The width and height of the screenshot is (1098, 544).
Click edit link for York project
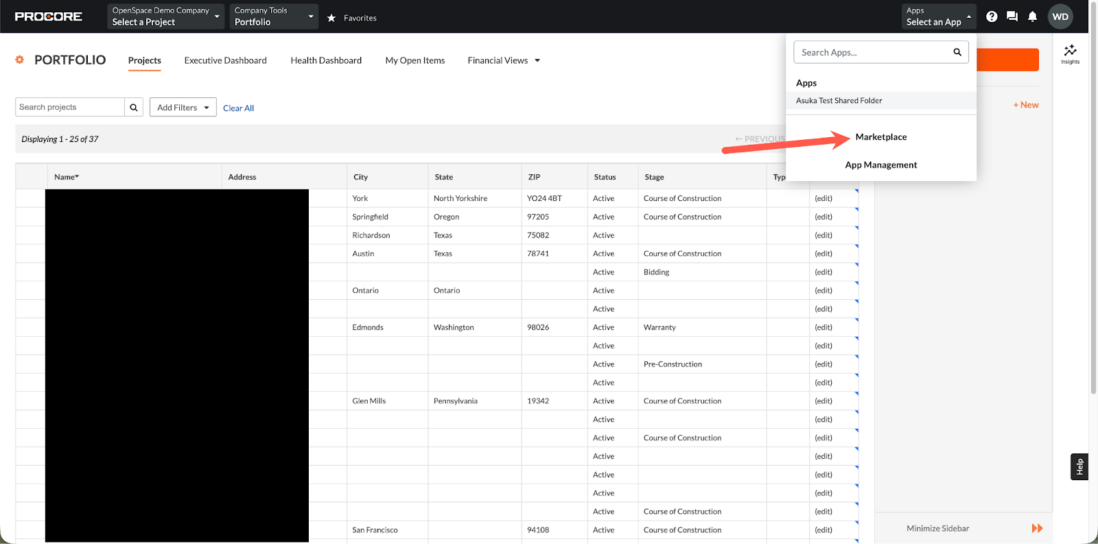tap(823, 198)
